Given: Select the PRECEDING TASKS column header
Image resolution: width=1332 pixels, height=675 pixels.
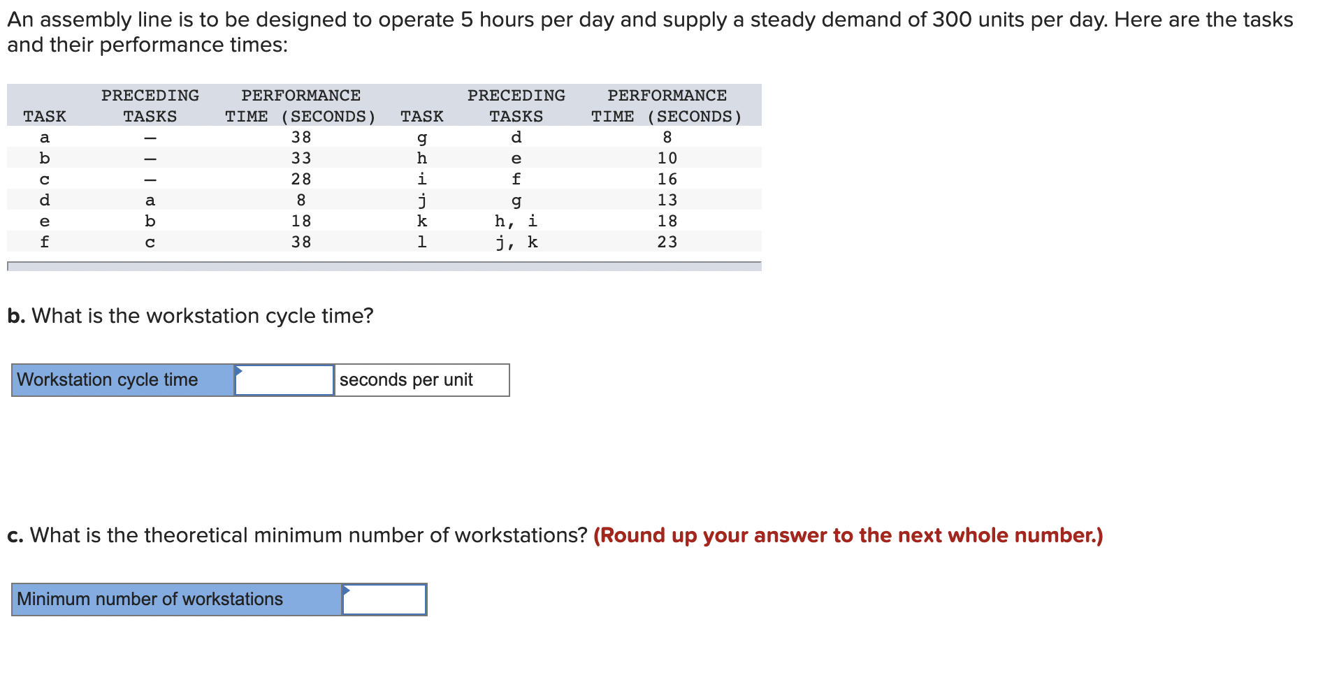Looking at the screenshot, I should coord(151,106).
